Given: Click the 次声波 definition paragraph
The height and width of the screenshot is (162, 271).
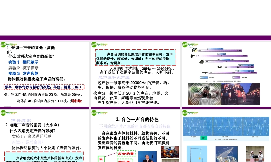Looking at the screenshot, I should tap(131, 98).
